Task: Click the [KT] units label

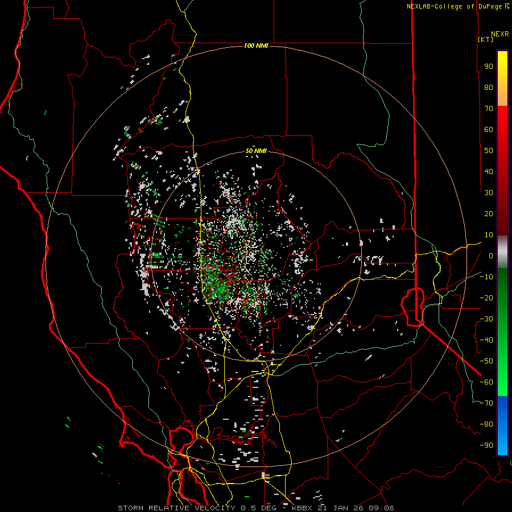Action: coord(486,39)
